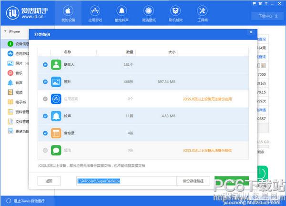The height and width of the screenshot is (206, 286).
Task: Click the 897.34 MB photos size
Action: pyautogui.click(x=166, y=82)
